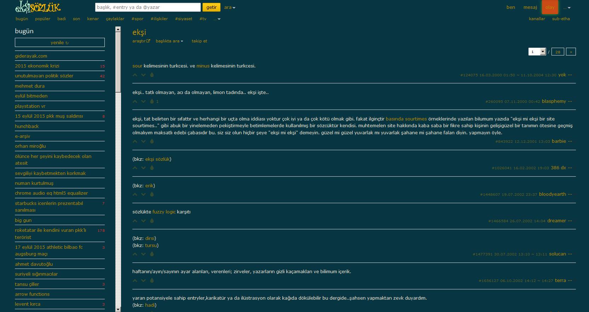The image size is (589, 312).
Task: Click the getir search button
Action: pyautogui.click(x=212, y=7)
